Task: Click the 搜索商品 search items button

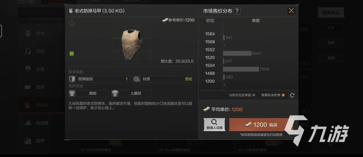Action: [331, 13]
